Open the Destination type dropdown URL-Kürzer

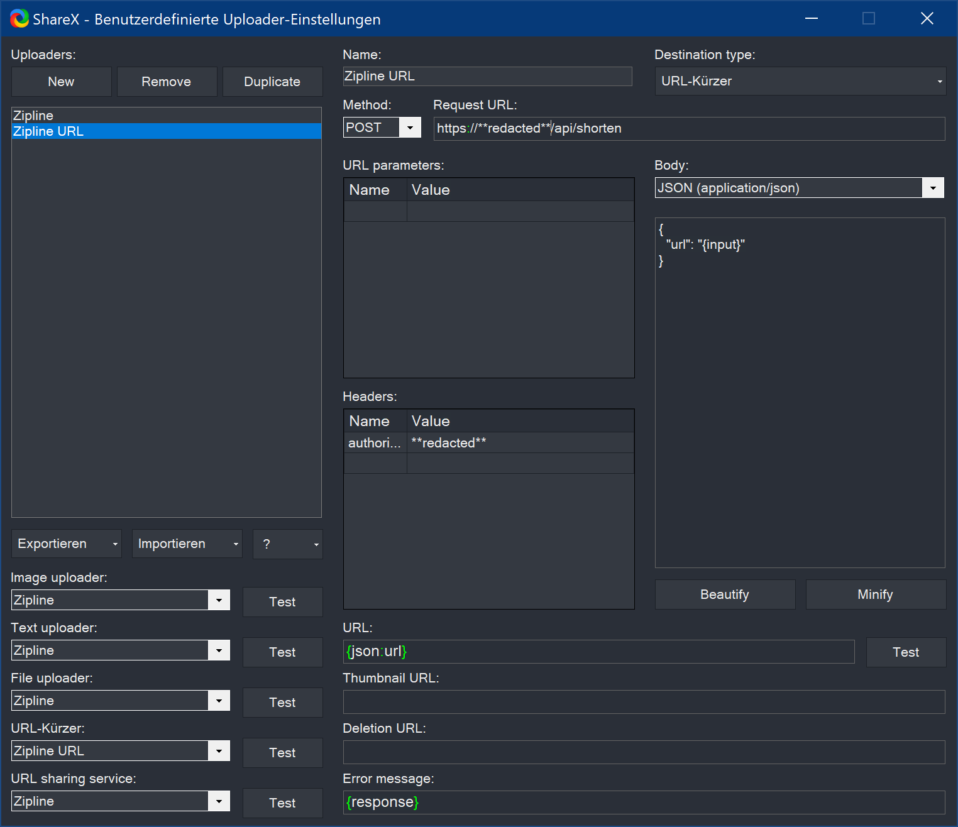(938, 81)
